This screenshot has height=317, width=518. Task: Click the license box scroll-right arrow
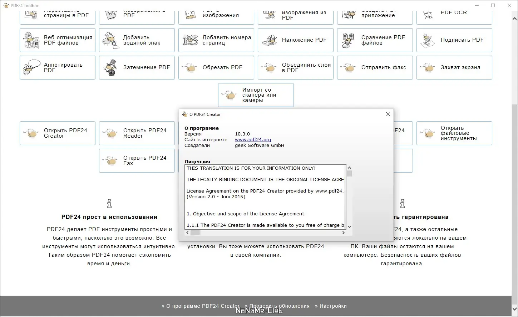point(343,232)
